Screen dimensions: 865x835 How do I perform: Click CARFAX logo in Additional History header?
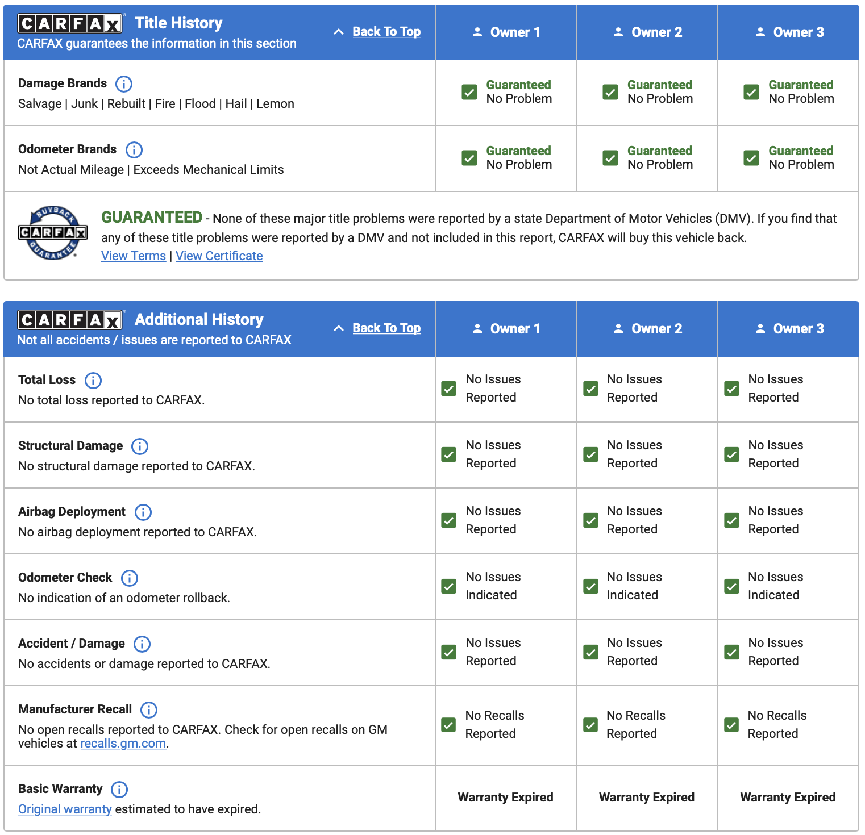[x=70, y=320]
